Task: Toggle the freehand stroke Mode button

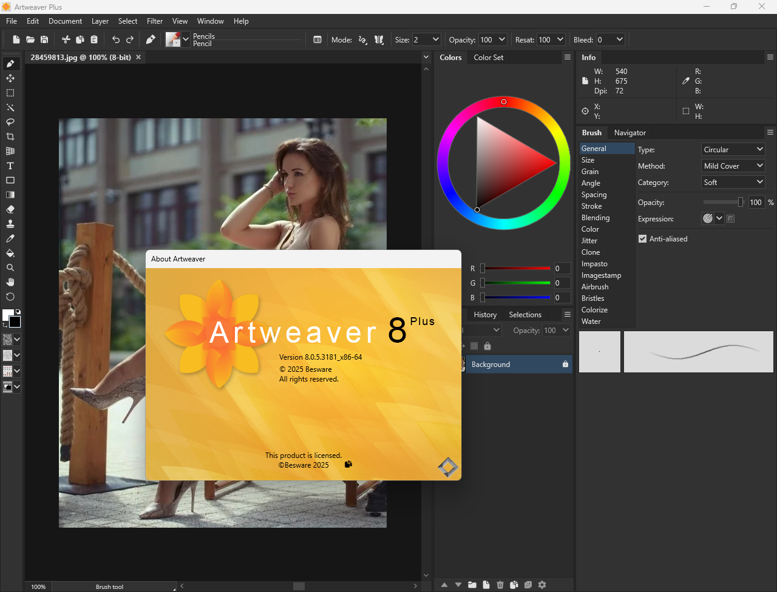Action: [x=363, y=39]
